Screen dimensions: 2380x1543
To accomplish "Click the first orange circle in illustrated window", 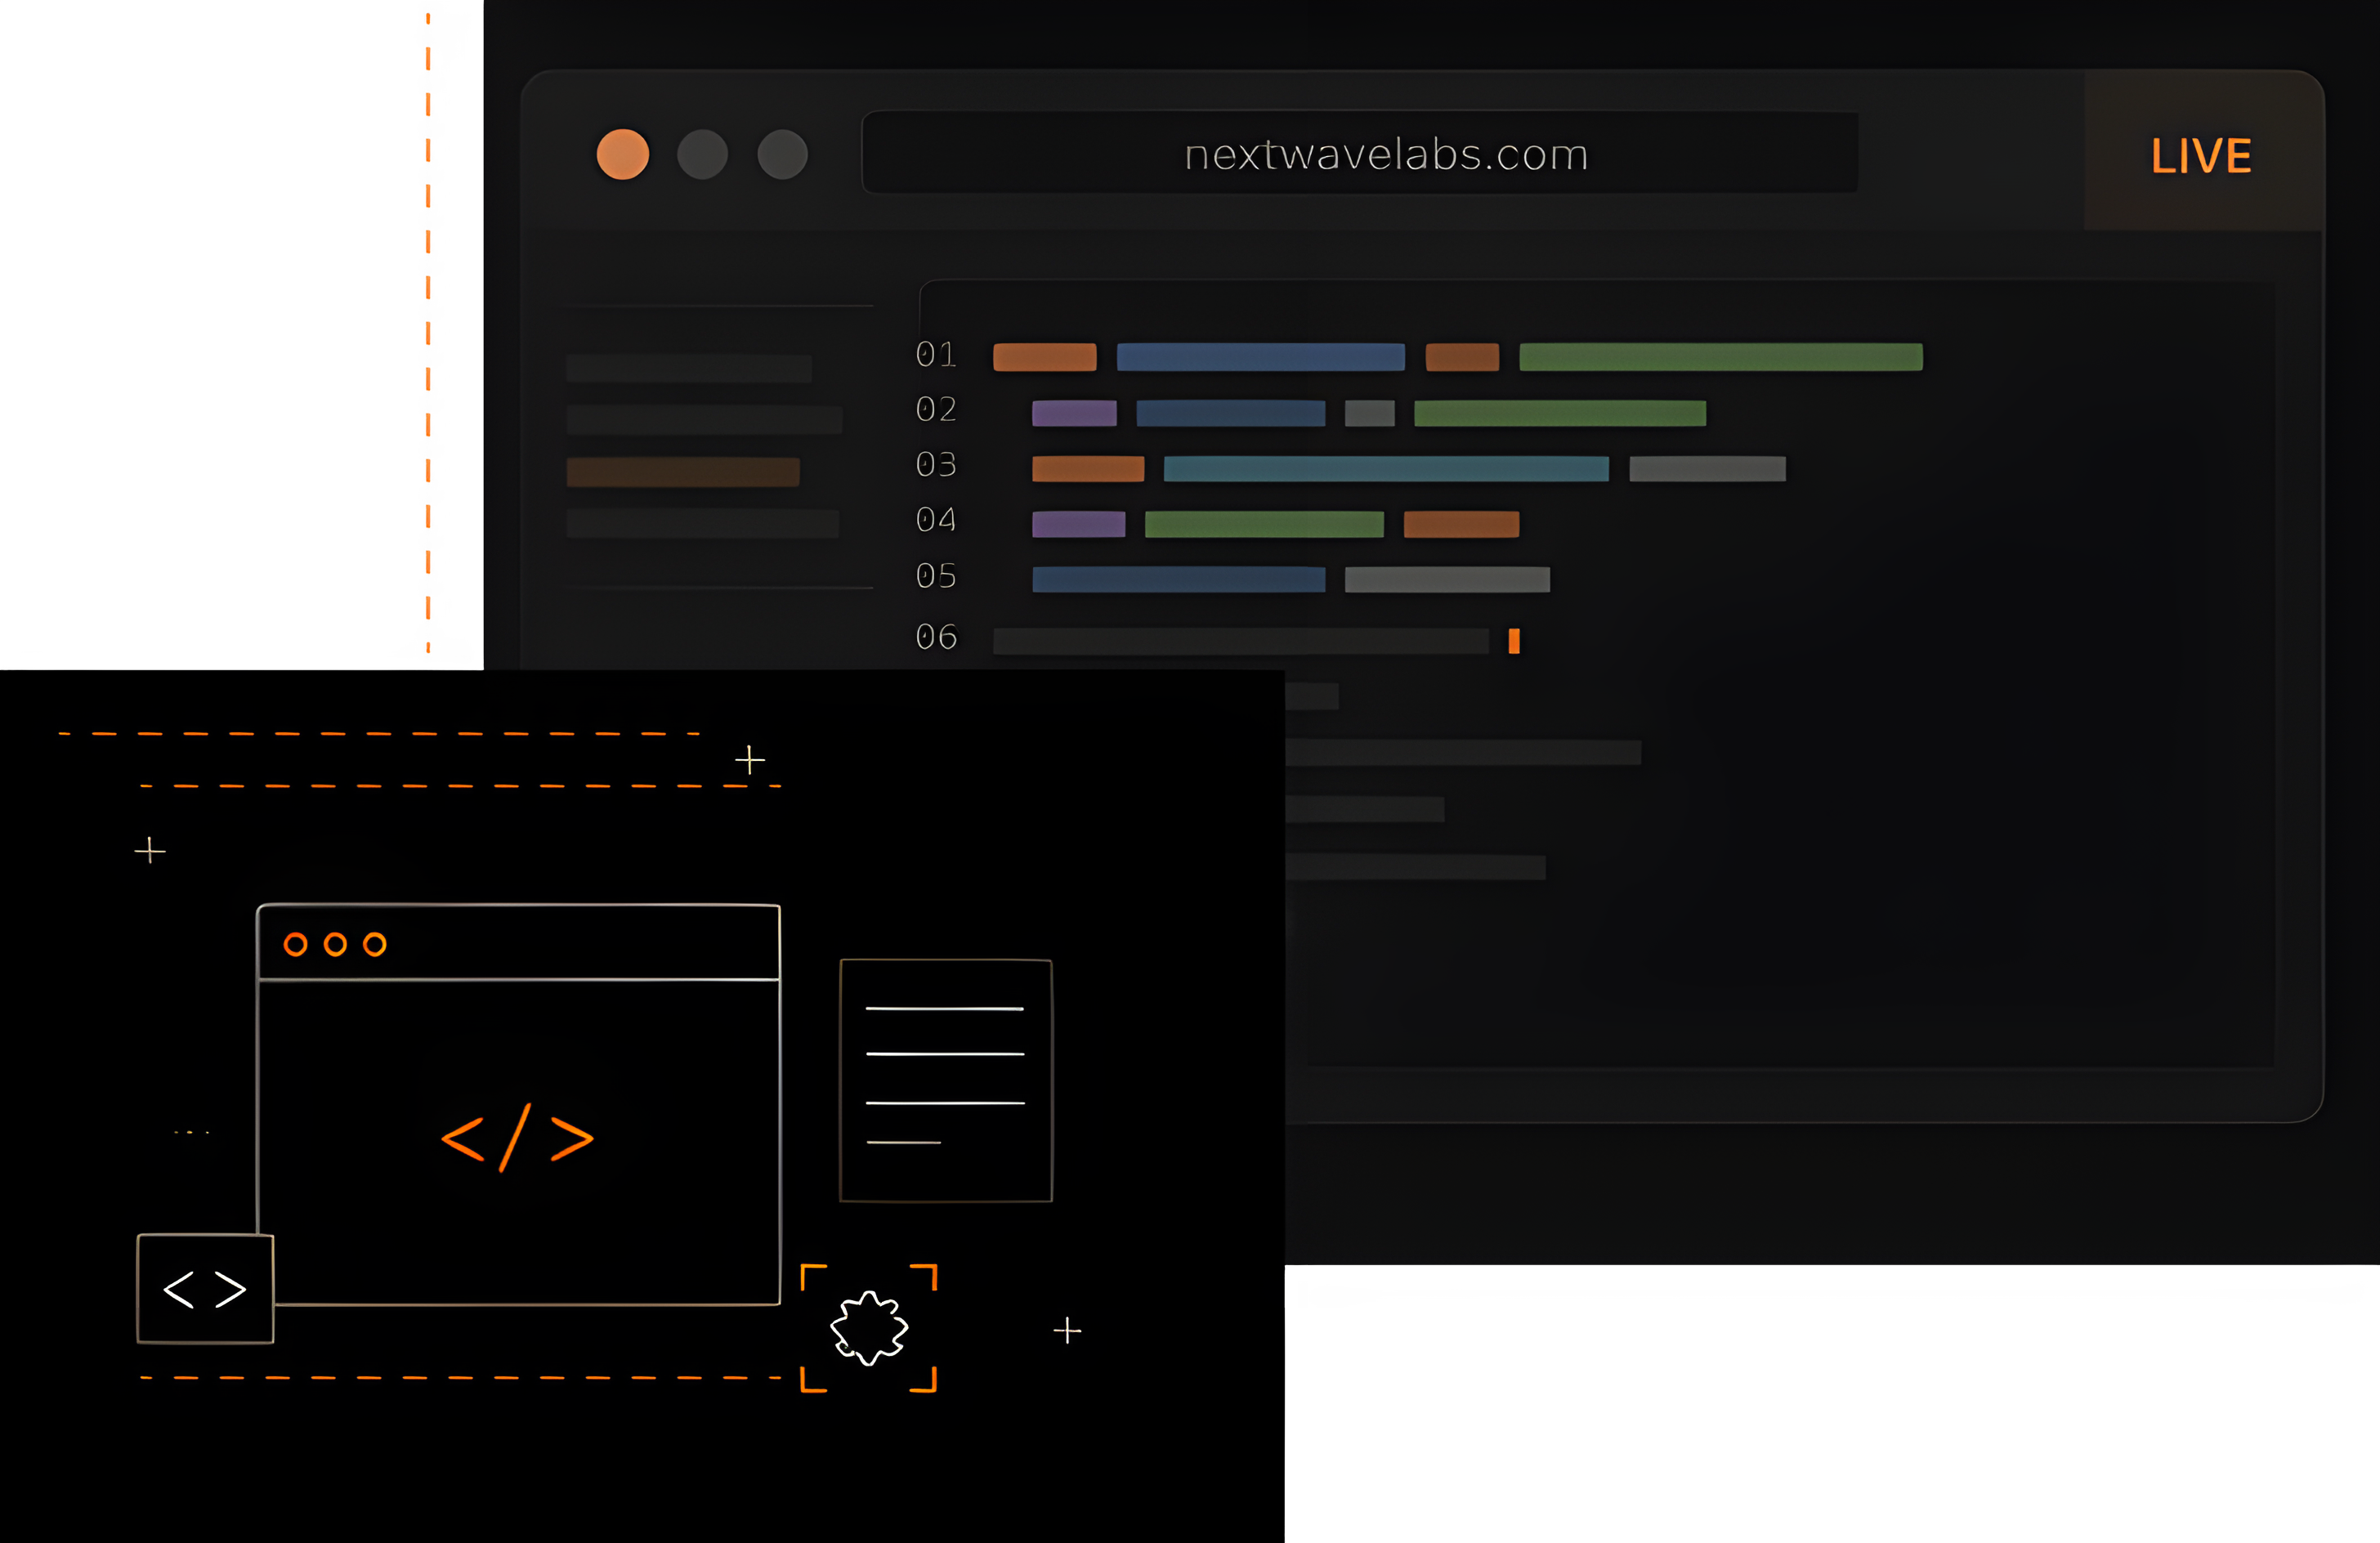I will [x=295, y=944].
